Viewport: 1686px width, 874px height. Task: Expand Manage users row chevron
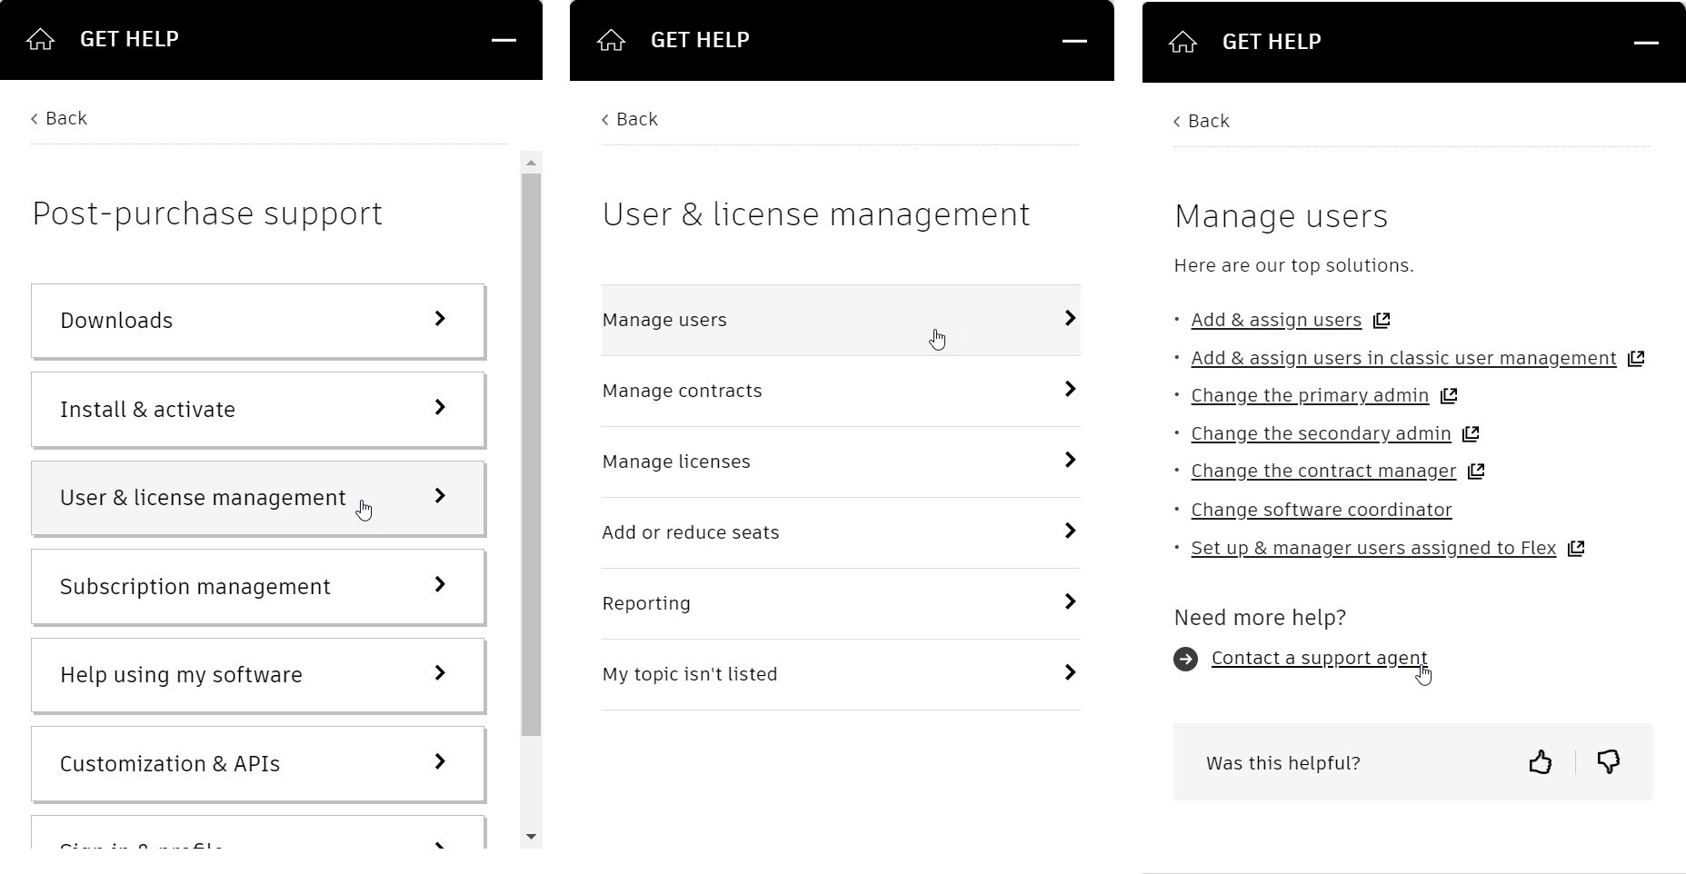click(1070, 318)
